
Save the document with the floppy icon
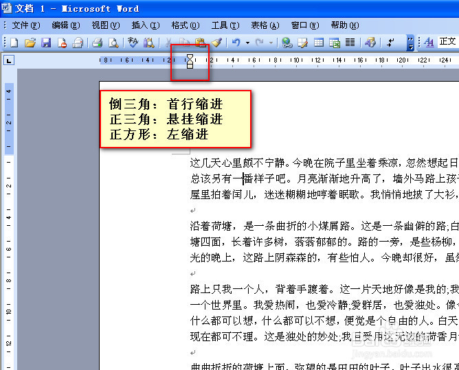point(46,43)
